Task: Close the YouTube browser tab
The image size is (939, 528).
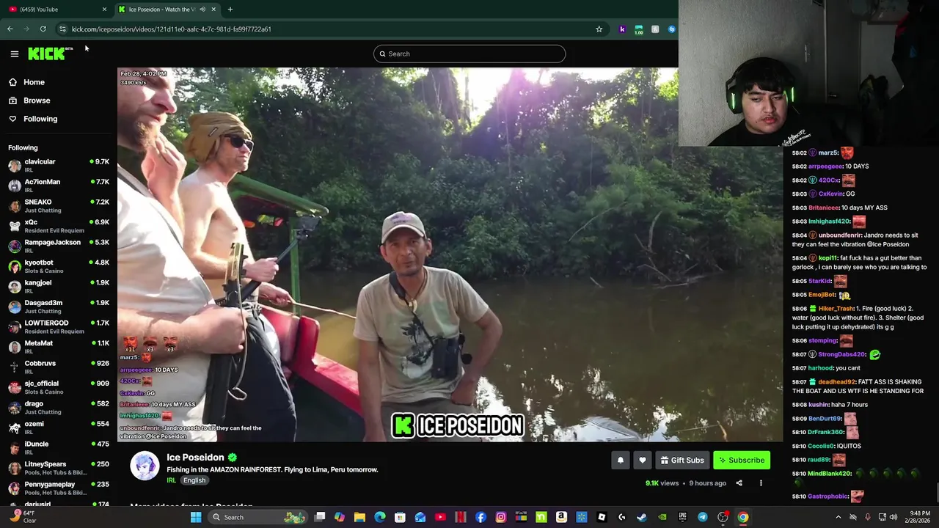Action: [x=104, y=9]
